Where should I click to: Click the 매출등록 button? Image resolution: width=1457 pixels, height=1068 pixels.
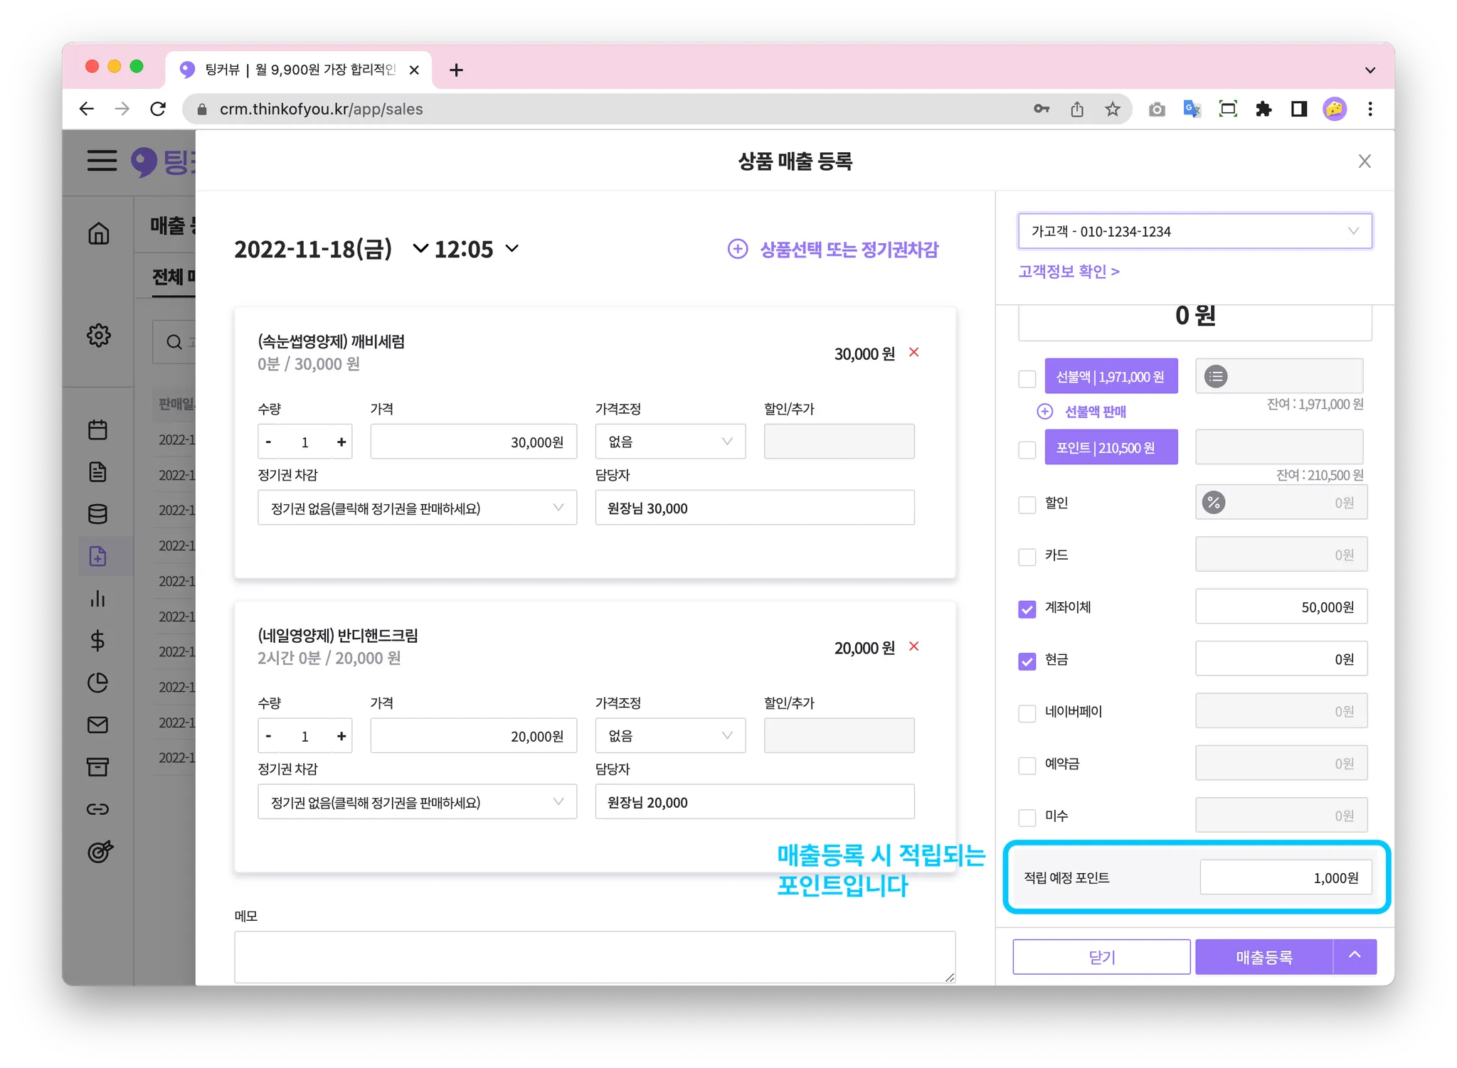(x=1263, y=957)
